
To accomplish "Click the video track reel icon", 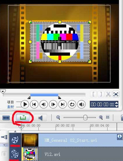I will [15, 140].
